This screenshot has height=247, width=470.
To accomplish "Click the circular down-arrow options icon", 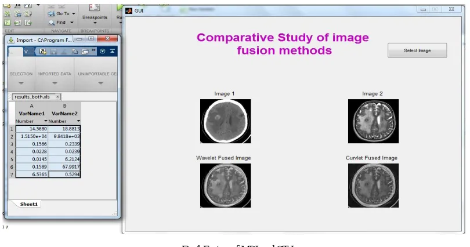I will tap(102, 51).
